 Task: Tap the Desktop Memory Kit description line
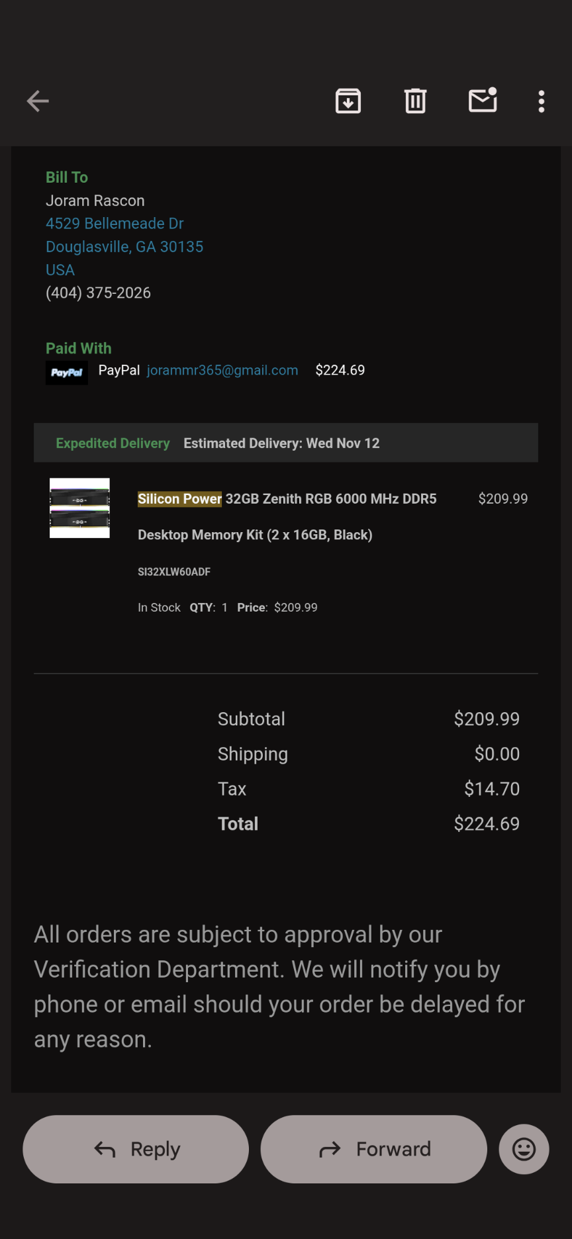255,535
